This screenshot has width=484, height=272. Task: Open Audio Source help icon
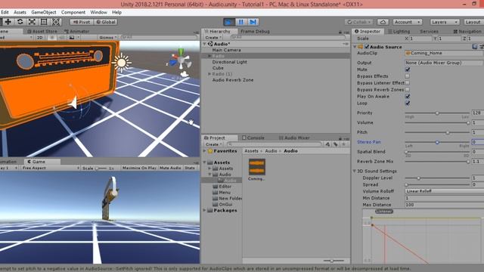[475, 47]
